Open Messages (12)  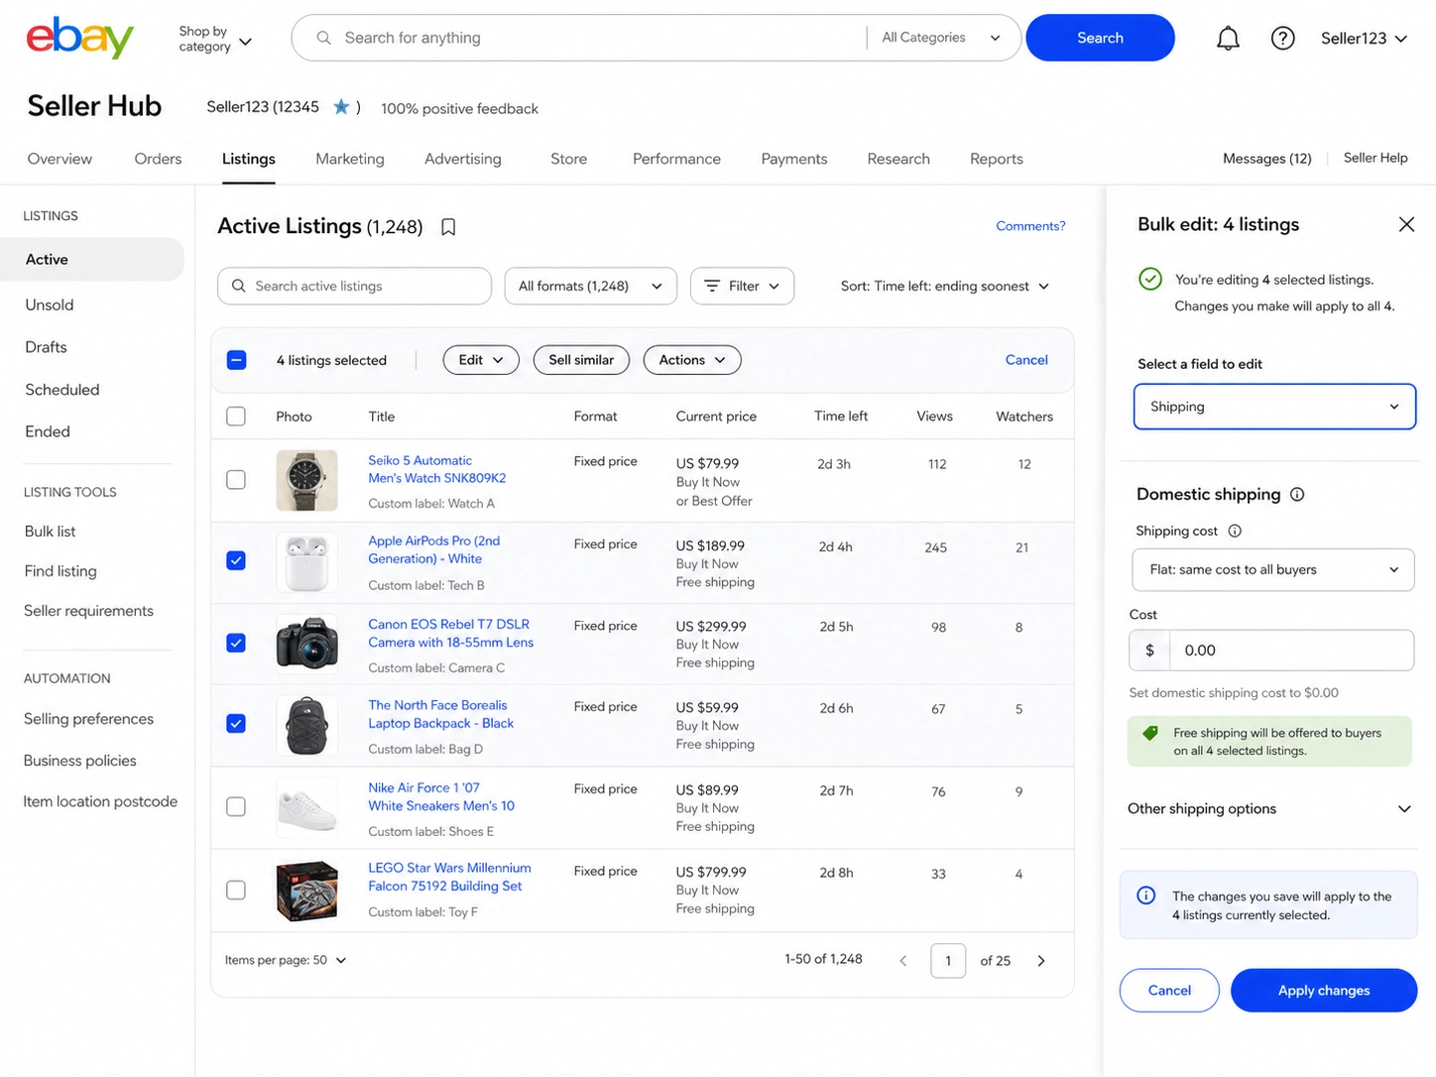click(x=1266, y=159)
